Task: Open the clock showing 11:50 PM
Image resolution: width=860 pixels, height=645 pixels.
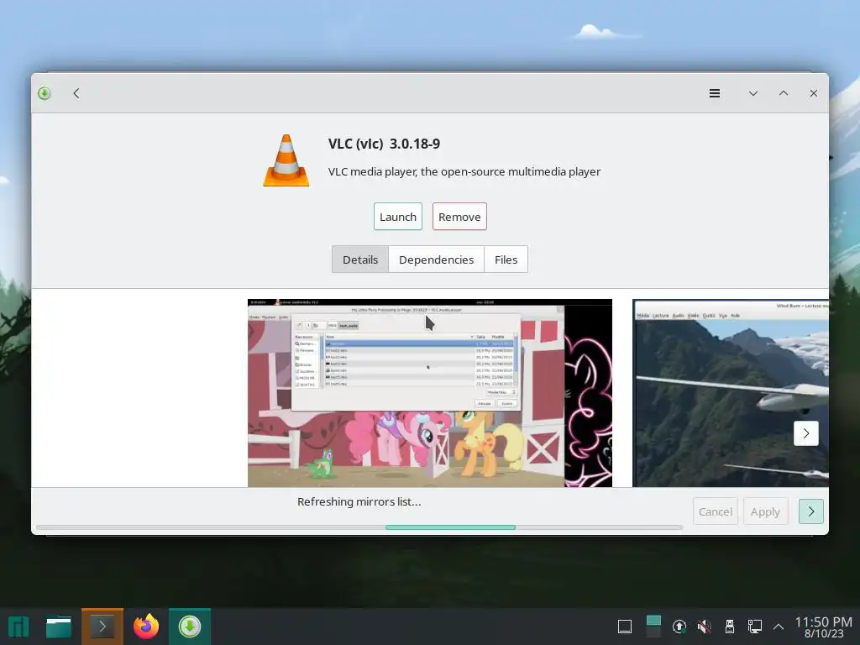Action: [823, 627]
